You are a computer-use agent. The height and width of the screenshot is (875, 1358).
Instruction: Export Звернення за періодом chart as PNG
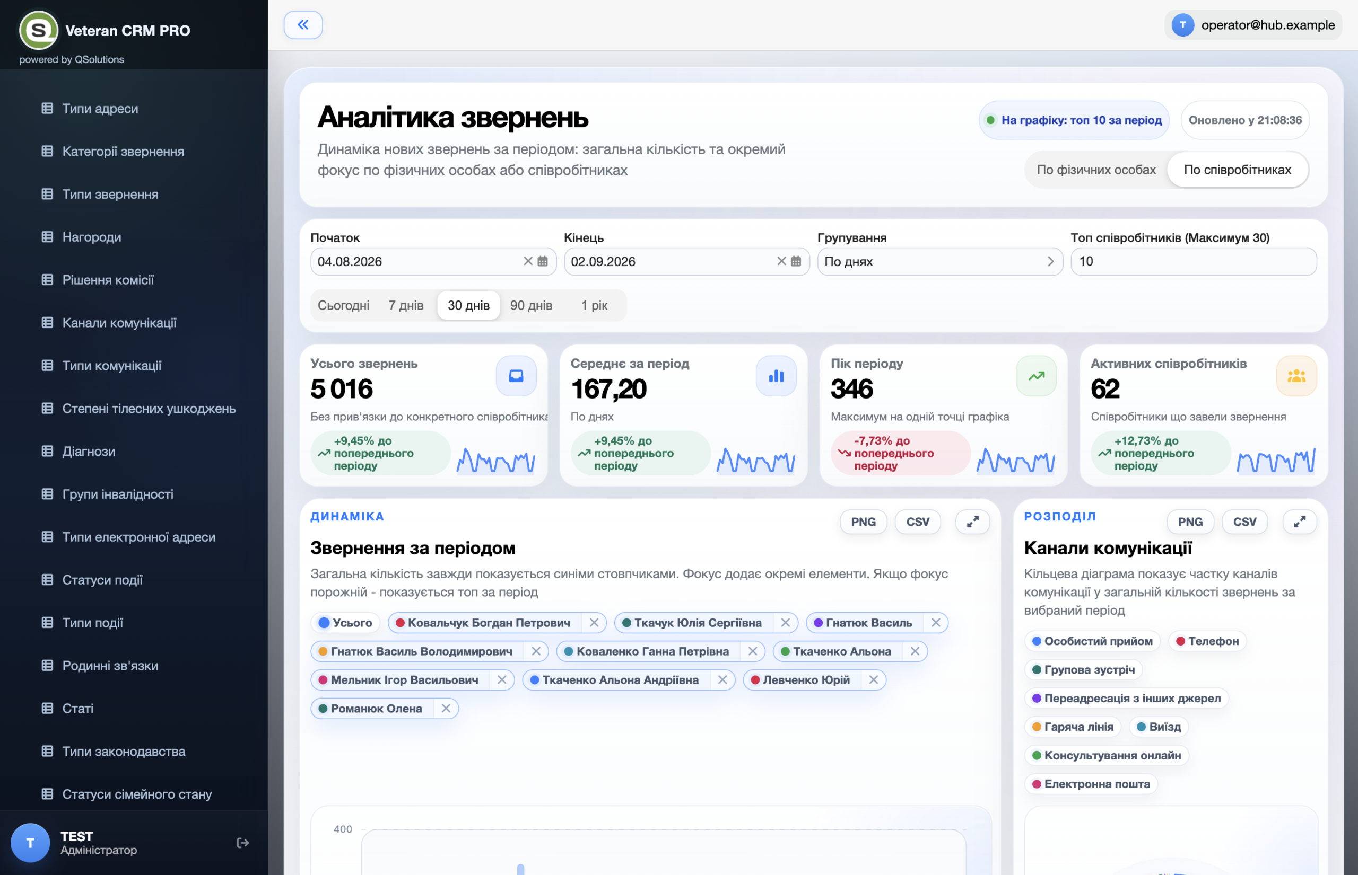click(x=863, y=522)
